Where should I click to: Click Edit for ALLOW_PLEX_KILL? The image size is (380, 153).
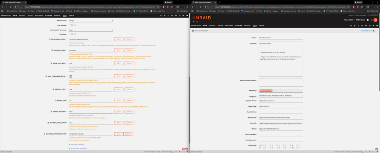point(119,63)
